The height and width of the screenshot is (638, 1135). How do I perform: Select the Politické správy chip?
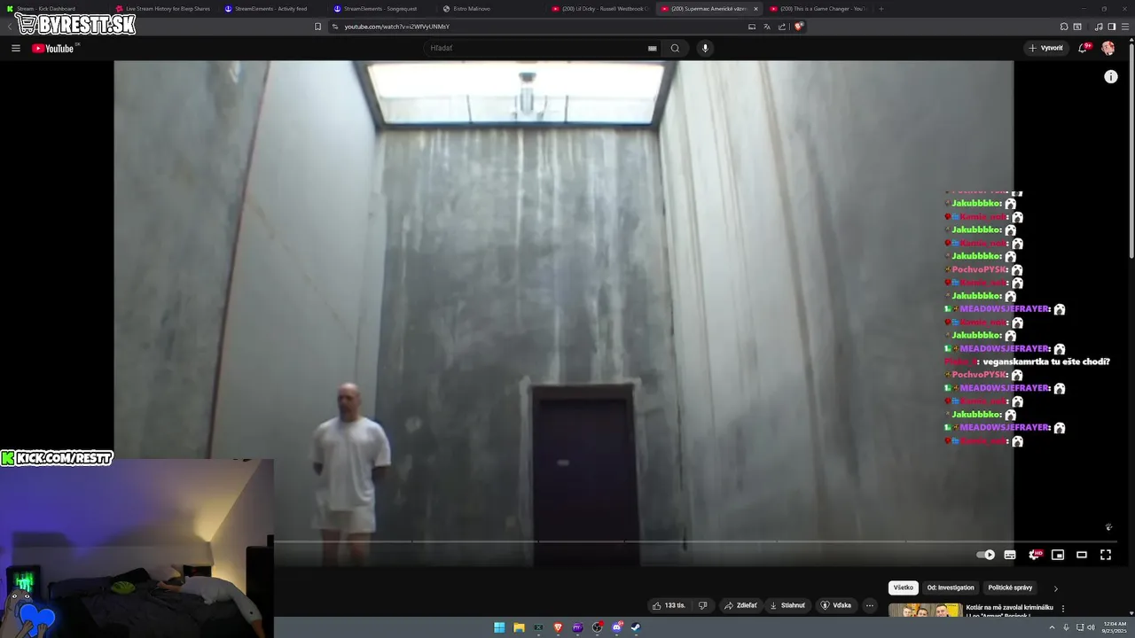pos(1010,587)
